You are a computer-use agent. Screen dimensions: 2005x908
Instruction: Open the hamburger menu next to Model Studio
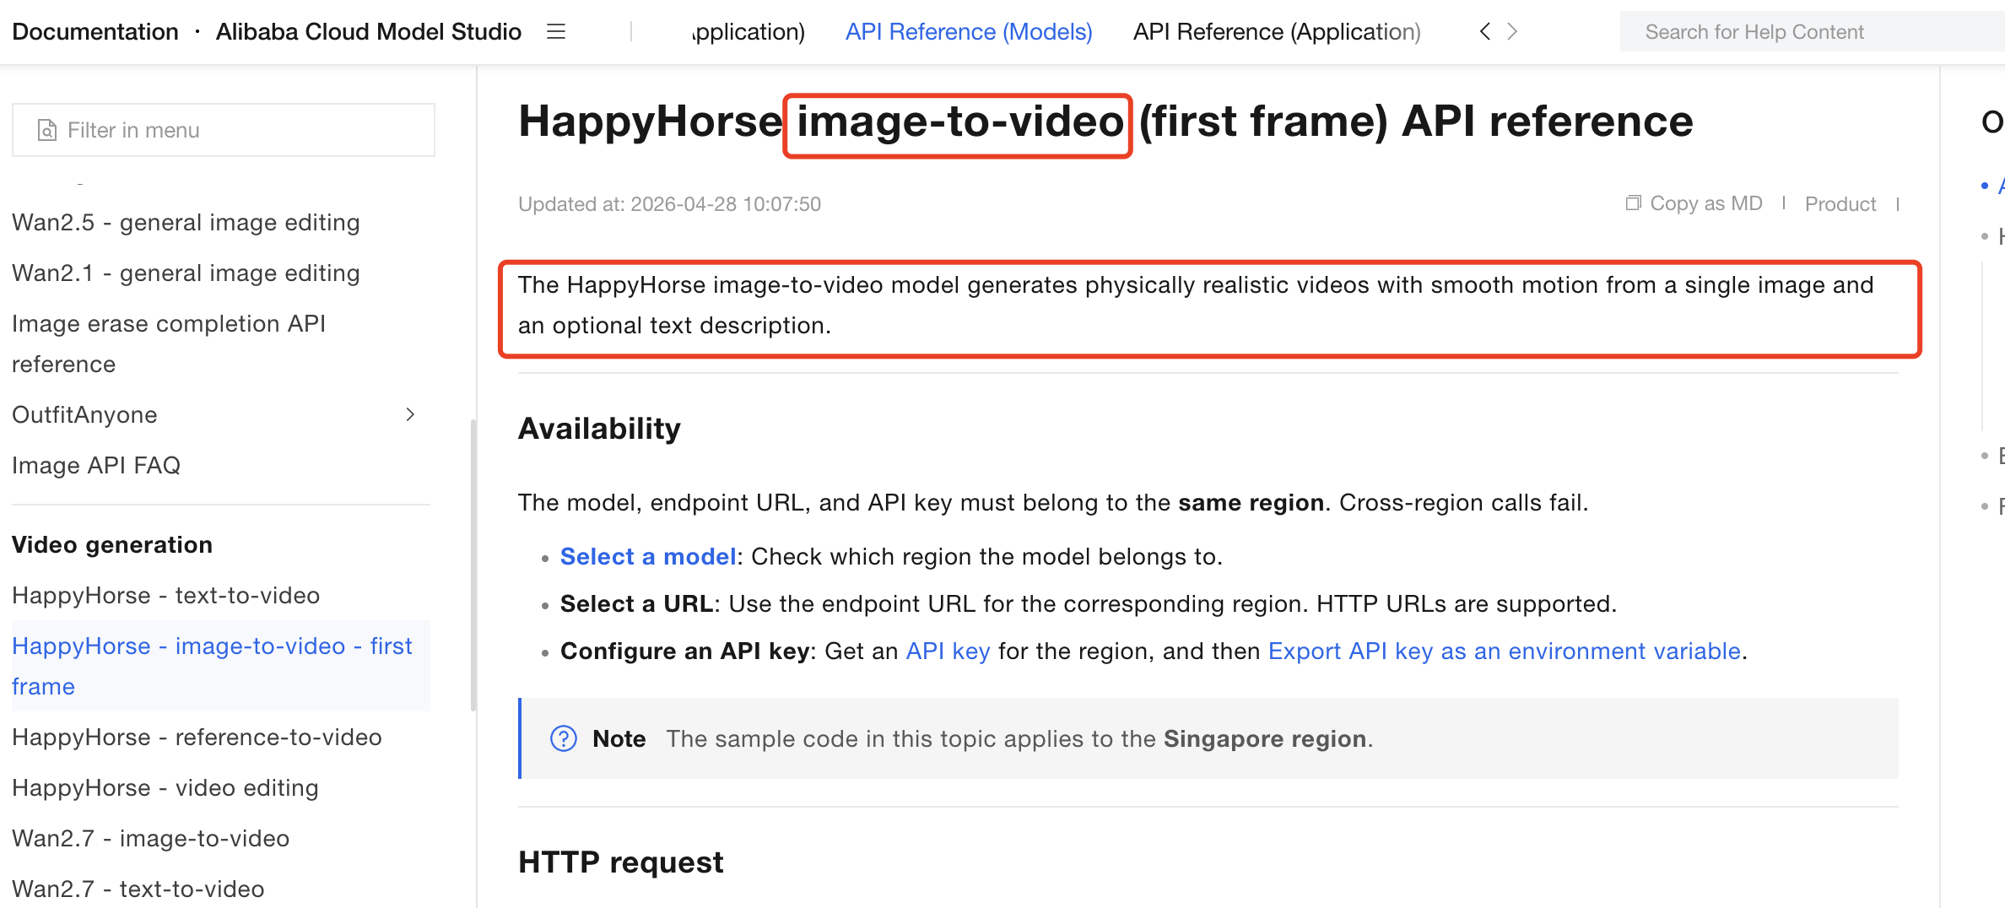[x=555, y=32]
